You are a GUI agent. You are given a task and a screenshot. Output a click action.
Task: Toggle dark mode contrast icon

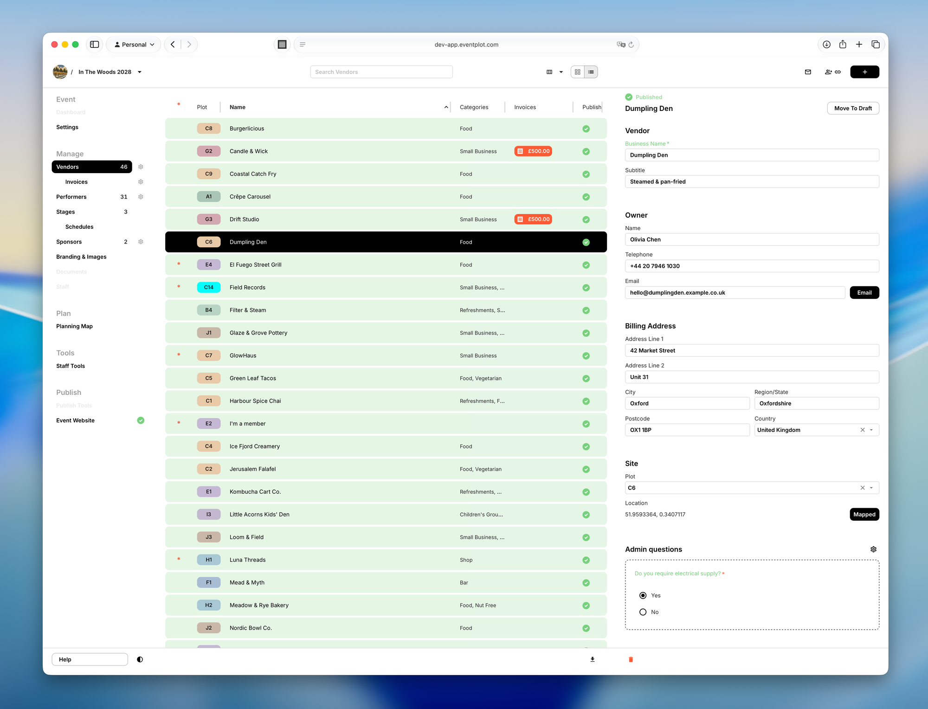[x=140, y=659]
